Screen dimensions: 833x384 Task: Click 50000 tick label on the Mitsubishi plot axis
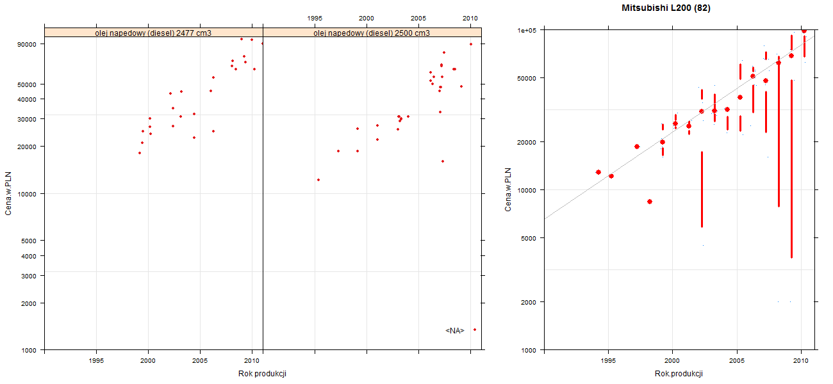pyautogui.click(x=526, y=78)
